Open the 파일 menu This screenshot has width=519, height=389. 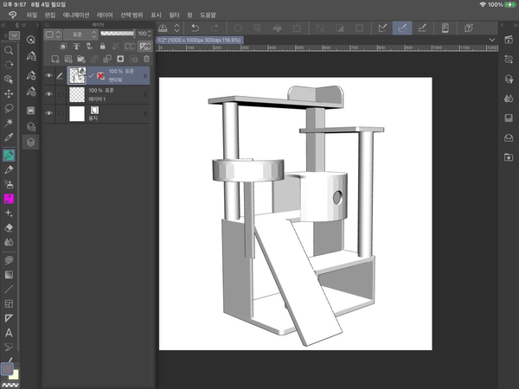(32, 16)
